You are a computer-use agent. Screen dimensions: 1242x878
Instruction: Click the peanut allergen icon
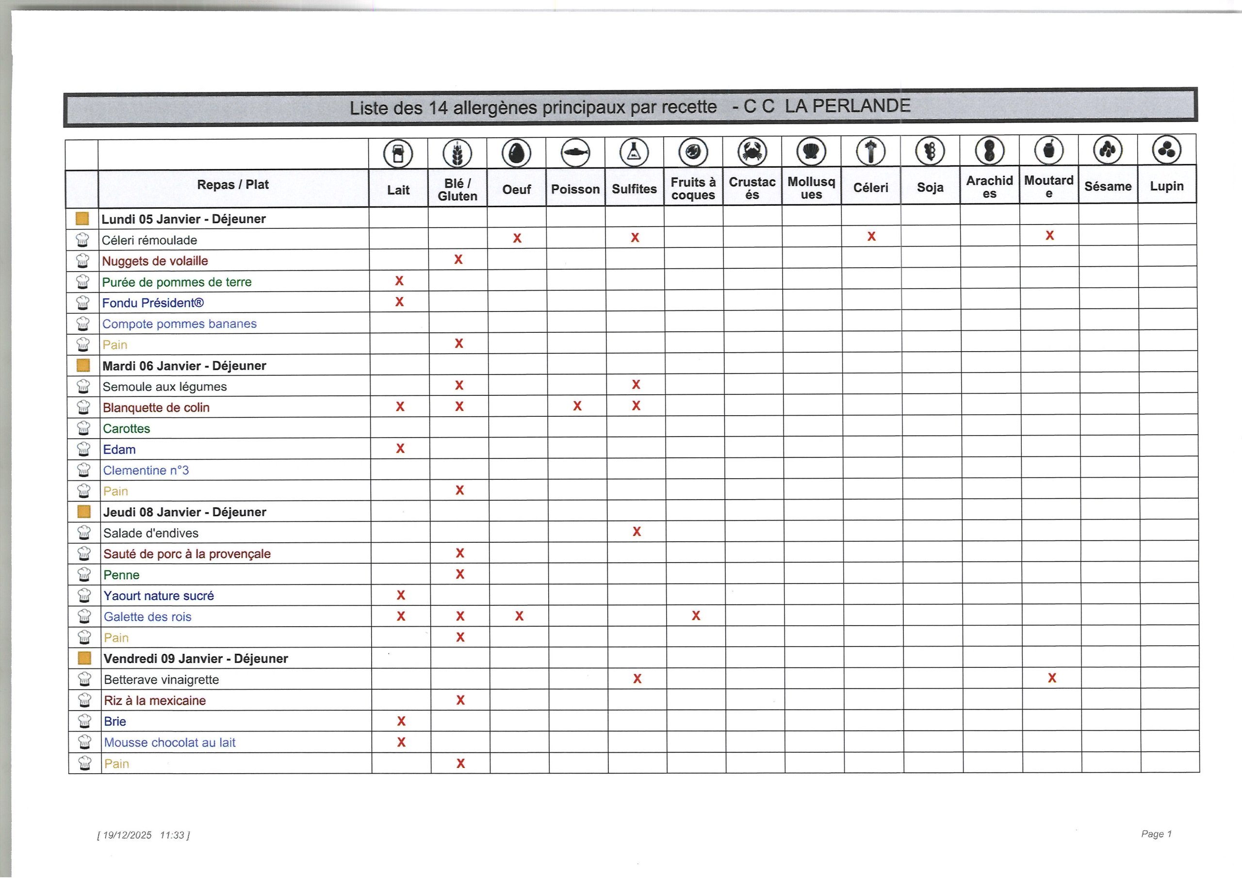pos(989,150)
